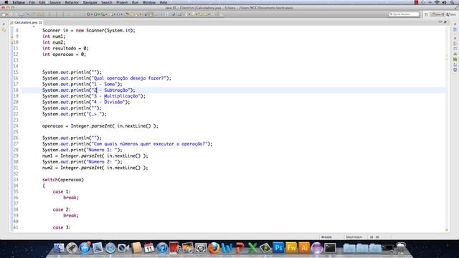
Task: Expand the External Tools dropdown arrow
Action: coord(106,14)
